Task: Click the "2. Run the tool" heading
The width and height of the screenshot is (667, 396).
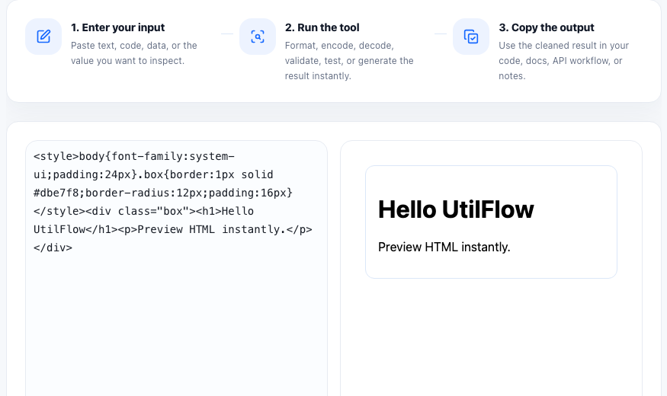Action: point(322,27)
